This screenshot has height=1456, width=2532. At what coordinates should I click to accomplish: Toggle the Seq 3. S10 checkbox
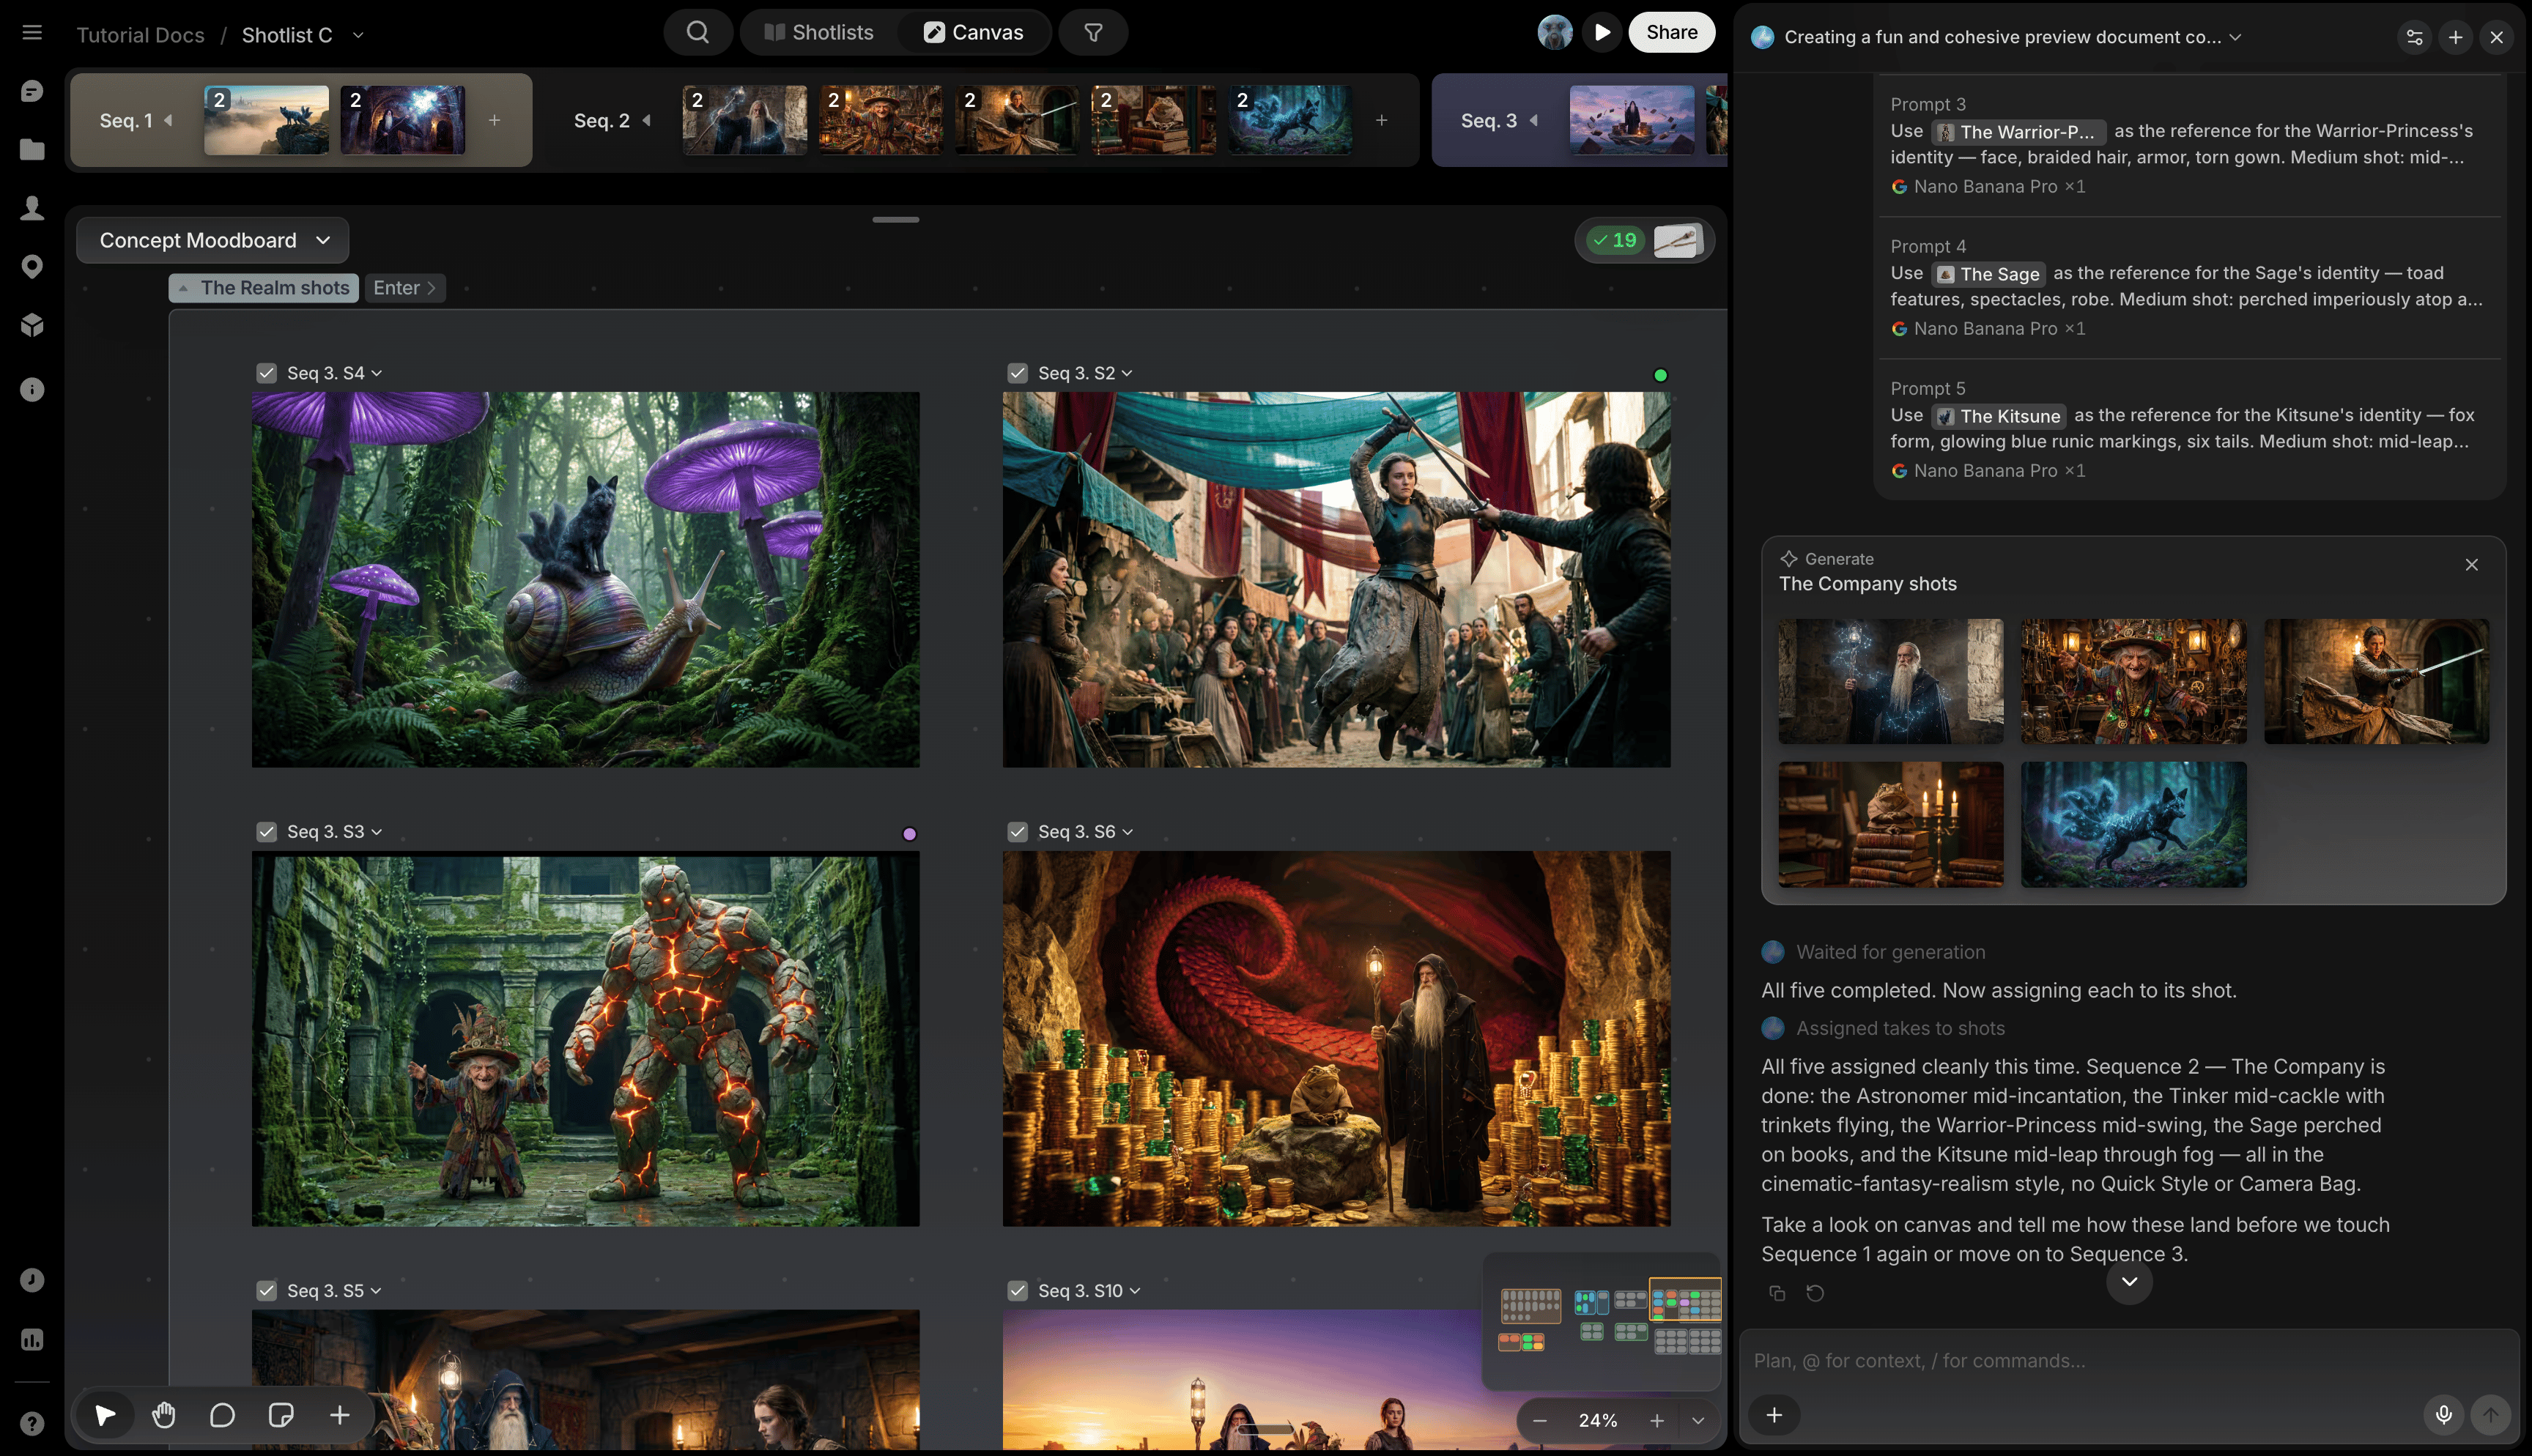[1017, 1291]
